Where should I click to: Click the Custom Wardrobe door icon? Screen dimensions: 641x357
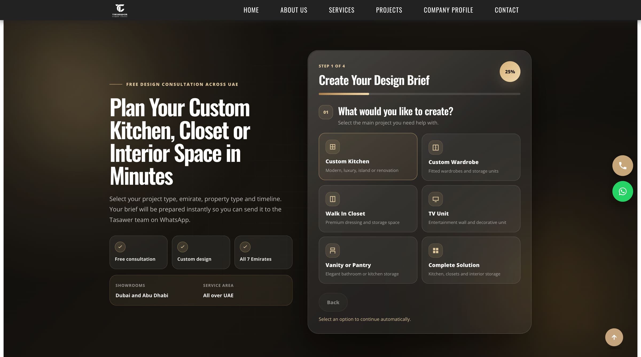436,148
